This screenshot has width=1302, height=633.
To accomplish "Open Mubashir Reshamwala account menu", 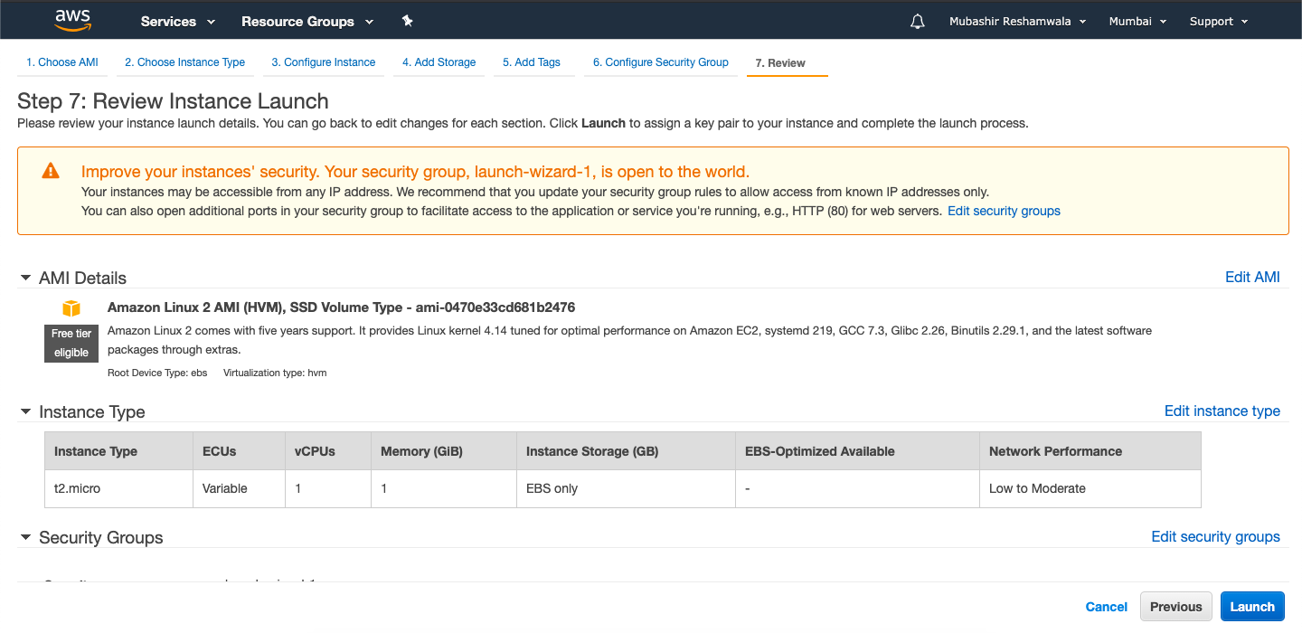I will click(1017, 21).
